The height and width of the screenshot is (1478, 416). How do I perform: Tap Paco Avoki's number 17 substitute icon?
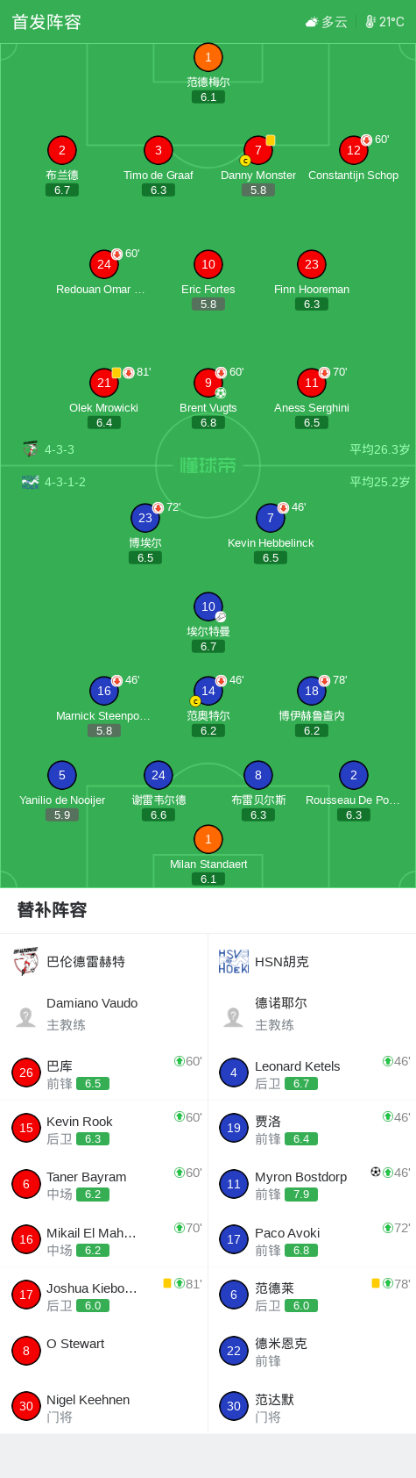pos(234,1239)
